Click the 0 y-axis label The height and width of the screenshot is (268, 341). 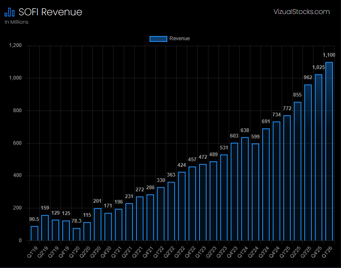coord(20,240)
